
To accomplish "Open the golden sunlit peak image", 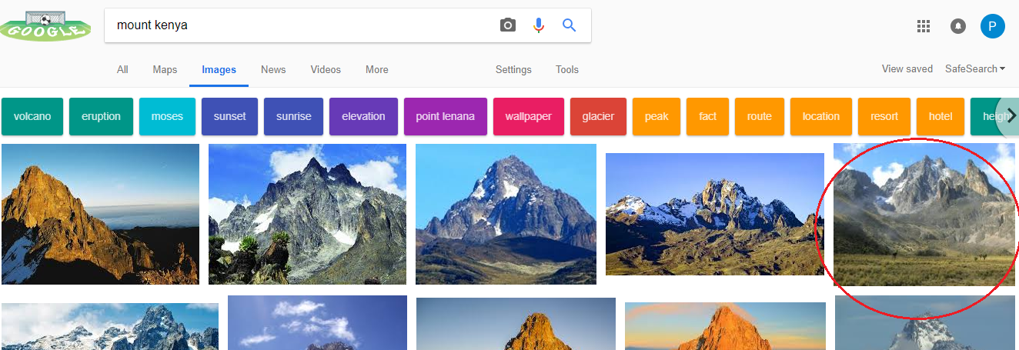I will (100, 214).
